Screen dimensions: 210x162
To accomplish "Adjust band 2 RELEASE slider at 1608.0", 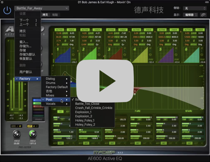I will point(90,136).
